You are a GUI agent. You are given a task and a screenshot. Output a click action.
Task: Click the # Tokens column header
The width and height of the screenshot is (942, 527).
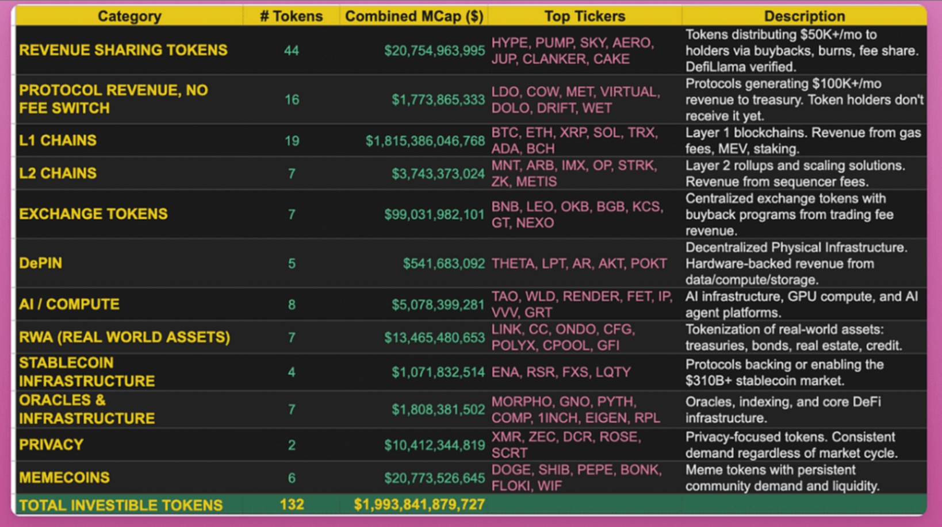pyautogui.click(x=291, y=16)
